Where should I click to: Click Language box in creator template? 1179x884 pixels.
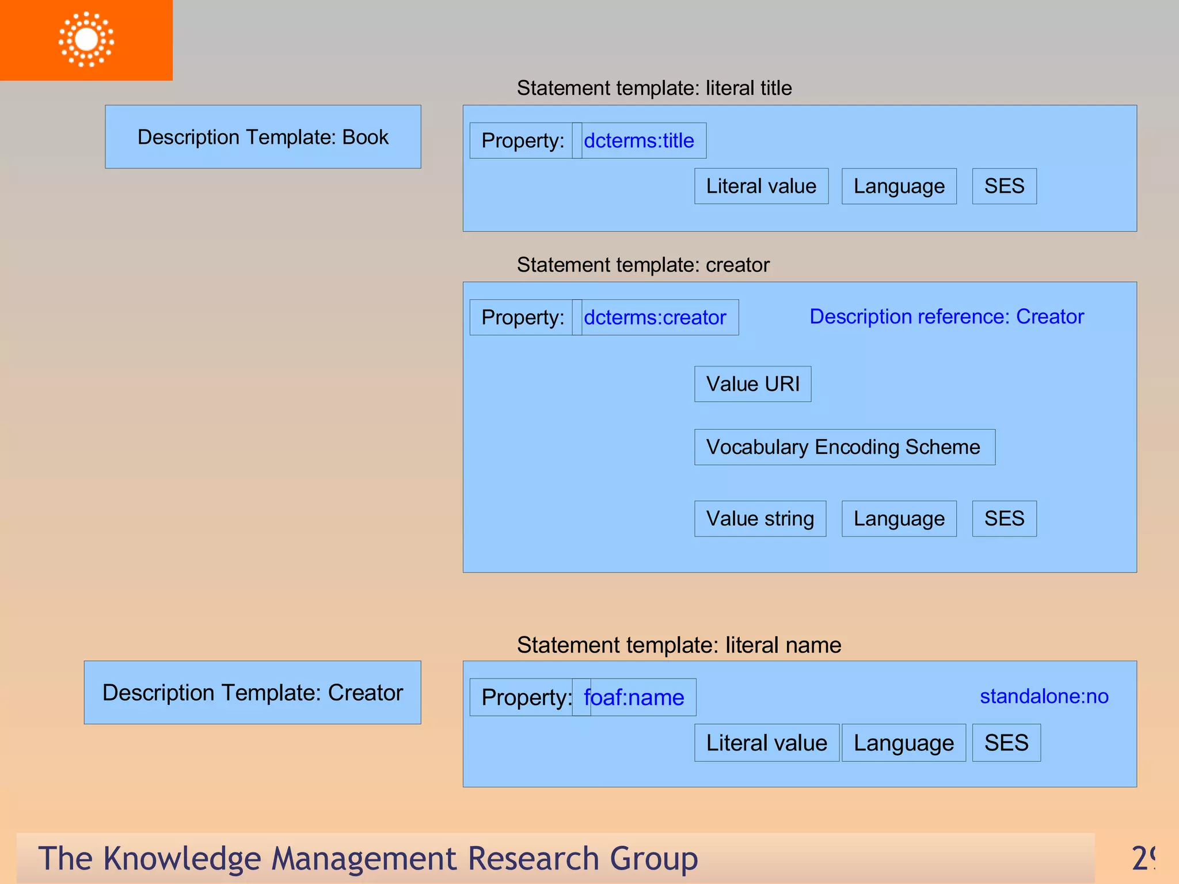pos(899,519)
